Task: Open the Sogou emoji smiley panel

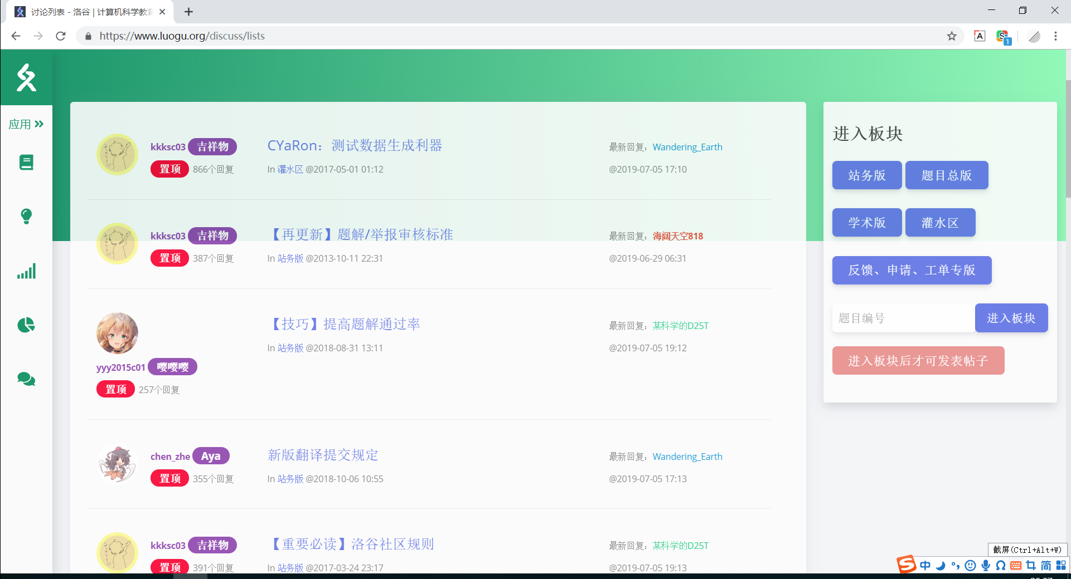Action: click(971, 566)
